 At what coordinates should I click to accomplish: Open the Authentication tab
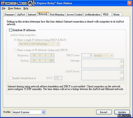click(93, 14)
